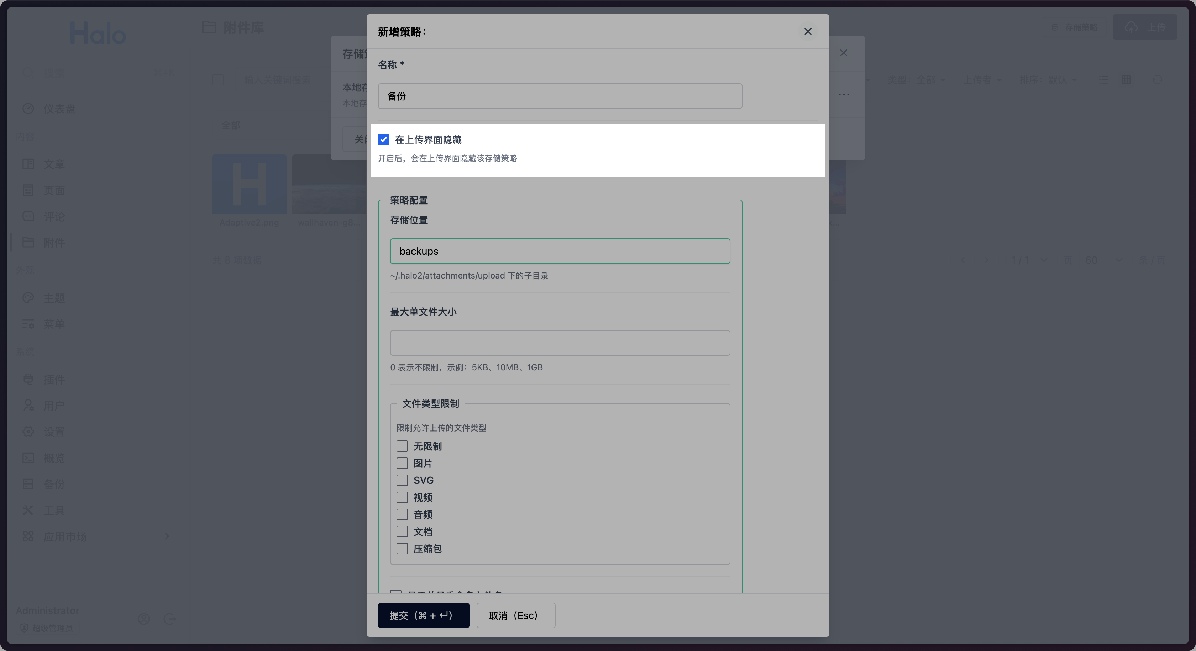Click the 取消 (Esc) cancel button
Viewport: 1196px width, 651px height.
[515, 615]
